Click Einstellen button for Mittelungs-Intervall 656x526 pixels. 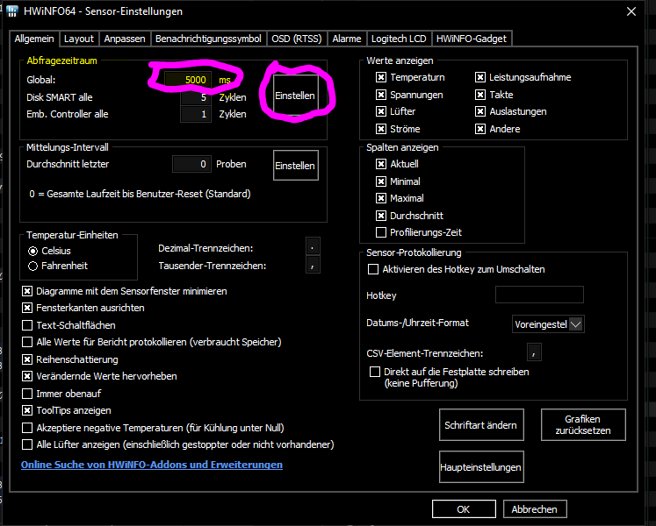click(x=296, y=166)
